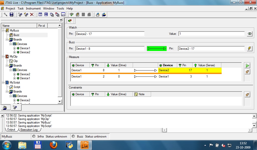Click the Watch eye button

coord(250,34)
